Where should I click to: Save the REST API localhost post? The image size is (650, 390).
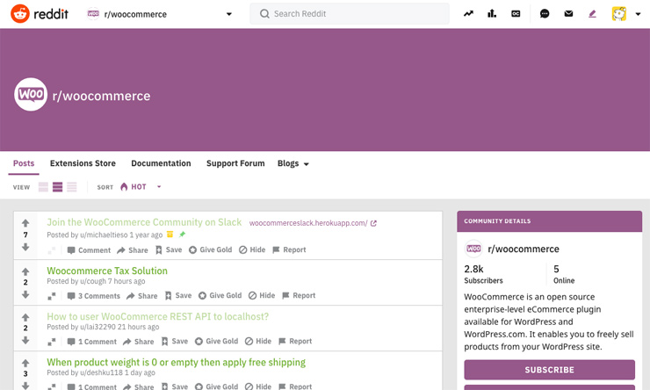(175, 342)
